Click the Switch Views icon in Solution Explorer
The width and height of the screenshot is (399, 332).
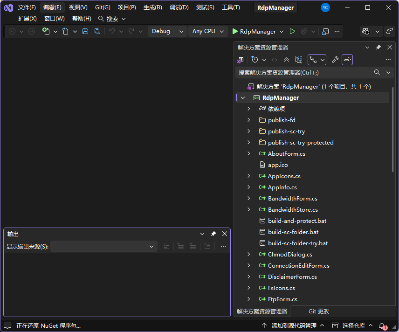pos(240,60)
